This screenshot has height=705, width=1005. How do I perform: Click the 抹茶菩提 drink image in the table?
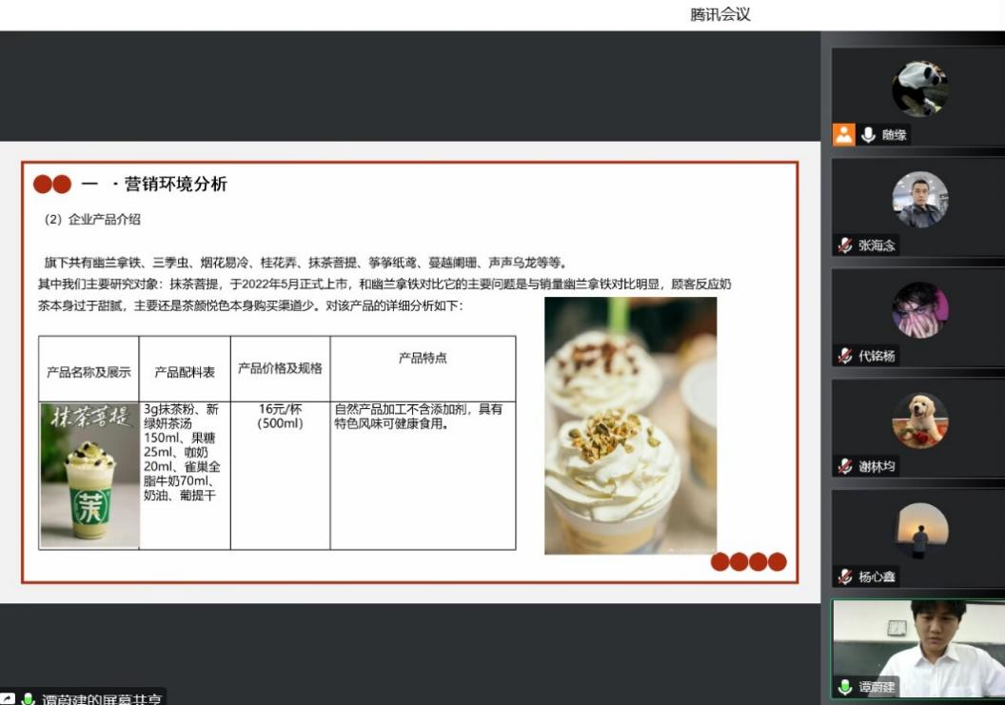89,476
